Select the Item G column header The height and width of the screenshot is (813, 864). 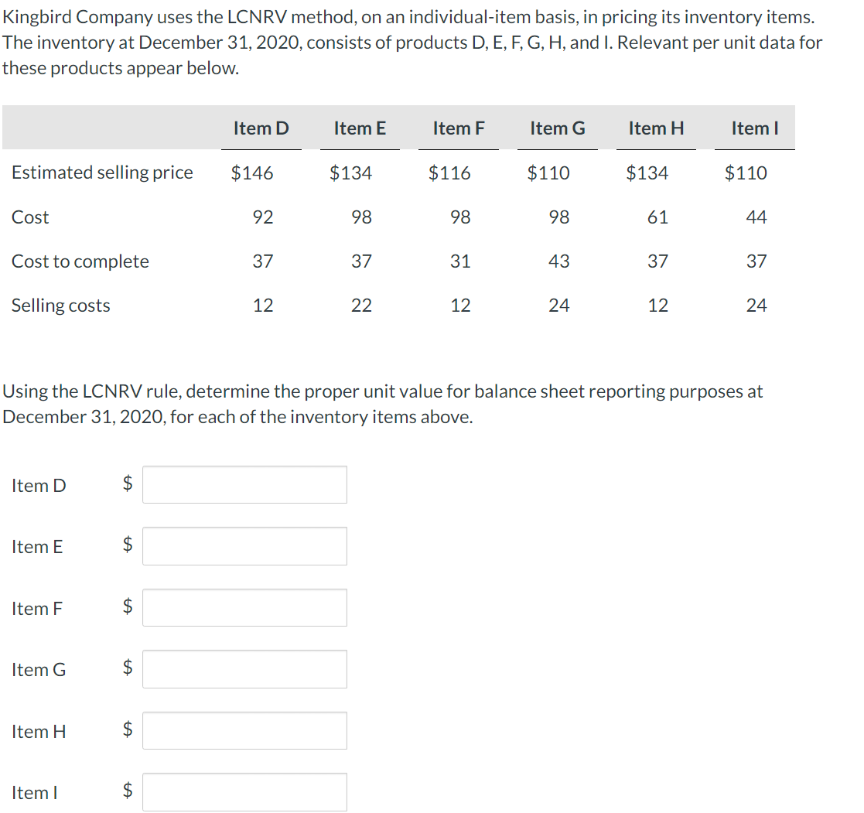click(x=557, y=128)
